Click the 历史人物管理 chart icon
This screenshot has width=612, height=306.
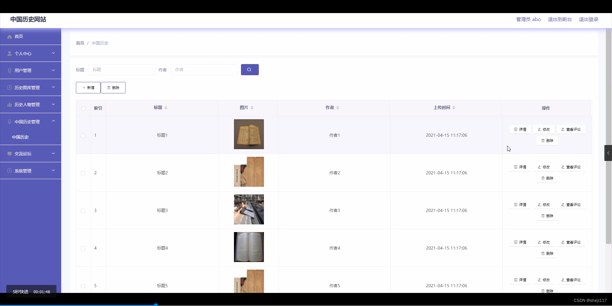click(x=9, y=105)
